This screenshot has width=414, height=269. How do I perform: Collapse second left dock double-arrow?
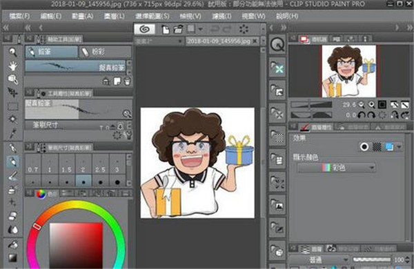pyautogui.click(x=28, y=28)
